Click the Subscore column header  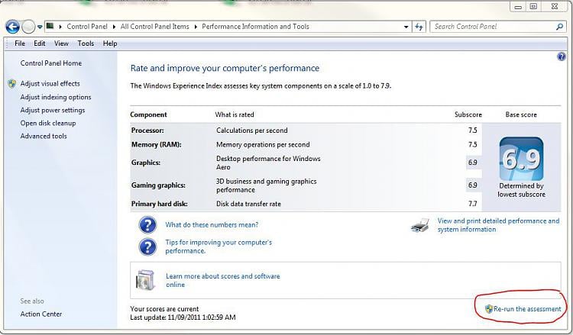(x=468, y=114)
